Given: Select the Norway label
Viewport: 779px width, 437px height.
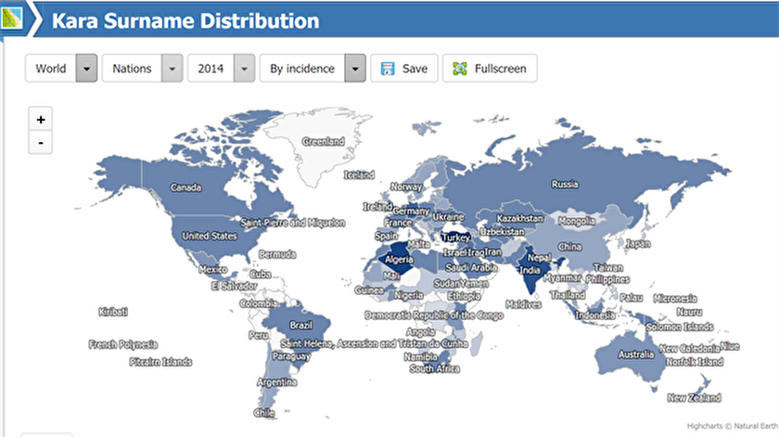Looking at the screenshot, I should (406, 186).
